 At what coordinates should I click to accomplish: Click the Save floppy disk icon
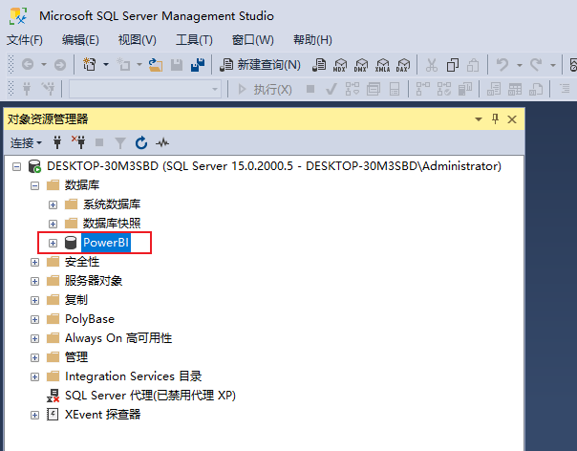click(x=177, y=65)
